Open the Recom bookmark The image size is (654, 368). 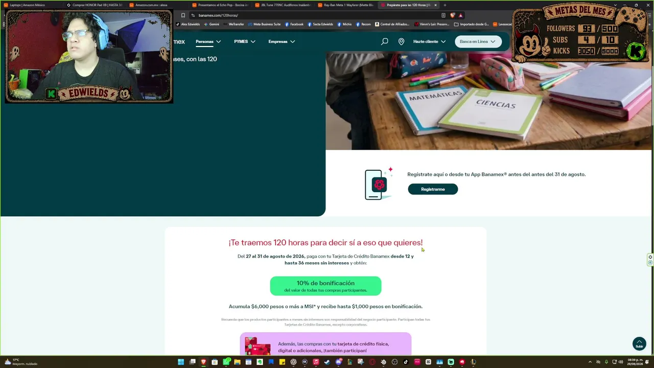click(363, 24)
